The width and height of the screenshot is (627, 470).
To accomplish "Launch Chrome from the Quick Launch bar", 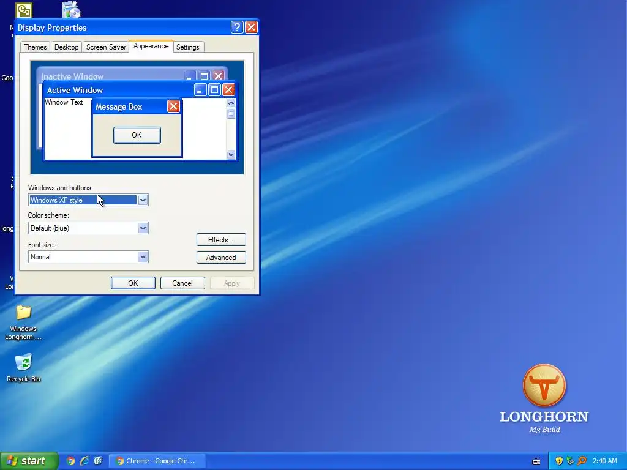I will tap(71, 461).
